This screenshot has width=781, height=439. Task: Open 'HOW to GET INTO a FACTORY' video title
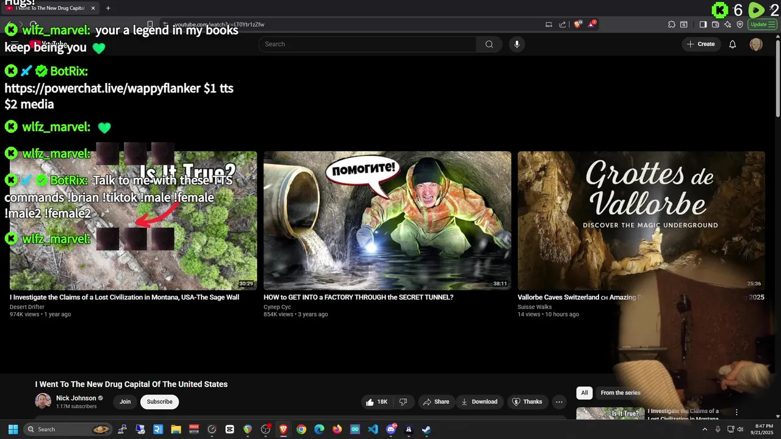click(358, 298)
